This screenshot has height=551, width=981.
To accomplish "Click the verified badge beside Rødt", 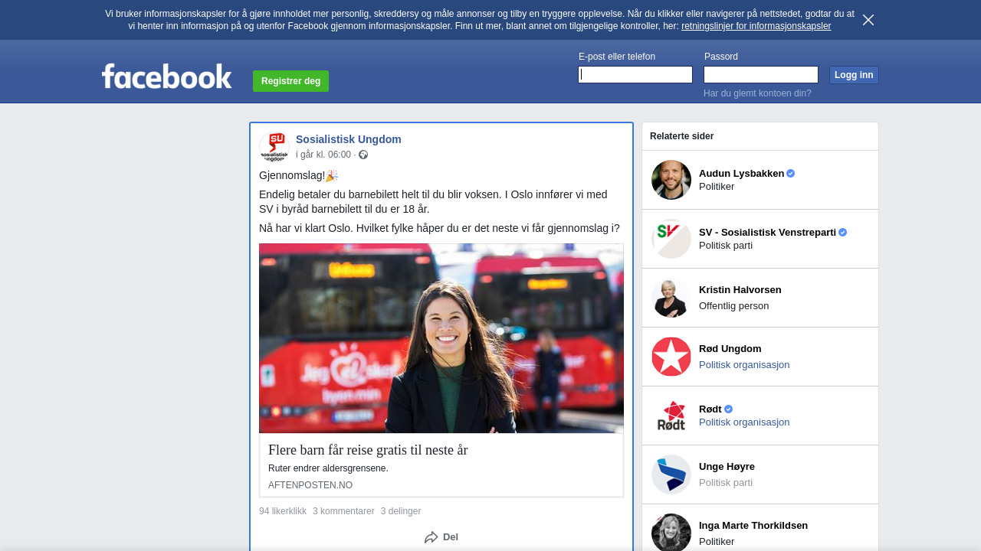I will pyautogui.click(x=729, y=409).
